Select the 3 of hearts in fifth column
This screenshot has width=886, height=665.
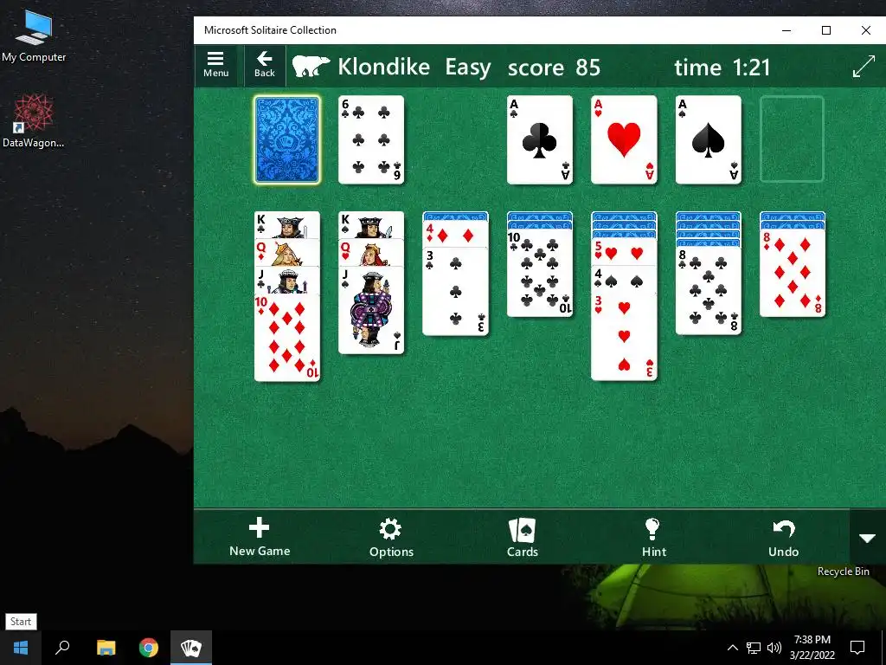tap(624, 337)
